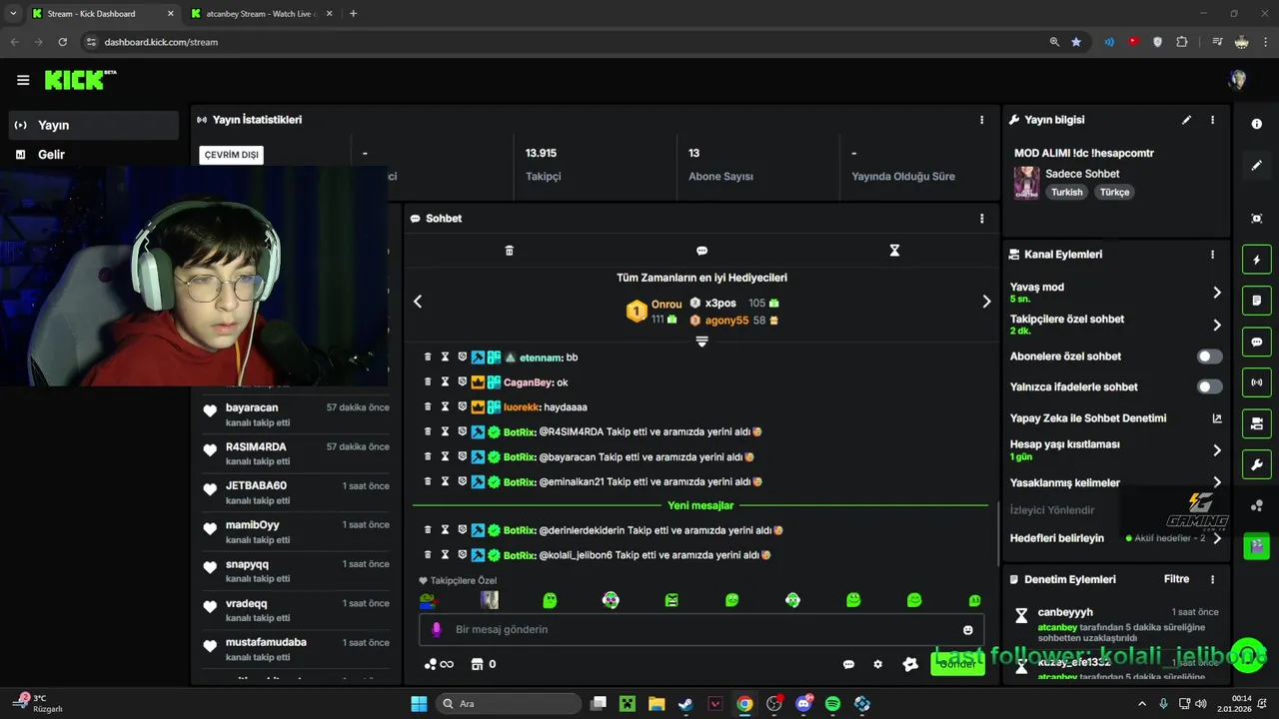This screenshot has height=719, width=1279.
Task: Click the Kick logo
Action: [80, 80]
